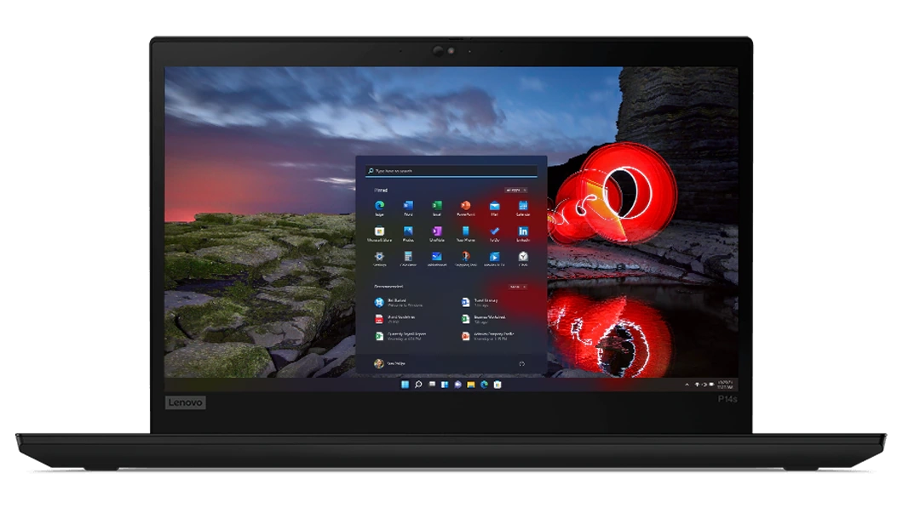This screenshot has height=507, width=903.
Task: Launch PowerPoint from pinned apps
Action: (x=466, y=206)
